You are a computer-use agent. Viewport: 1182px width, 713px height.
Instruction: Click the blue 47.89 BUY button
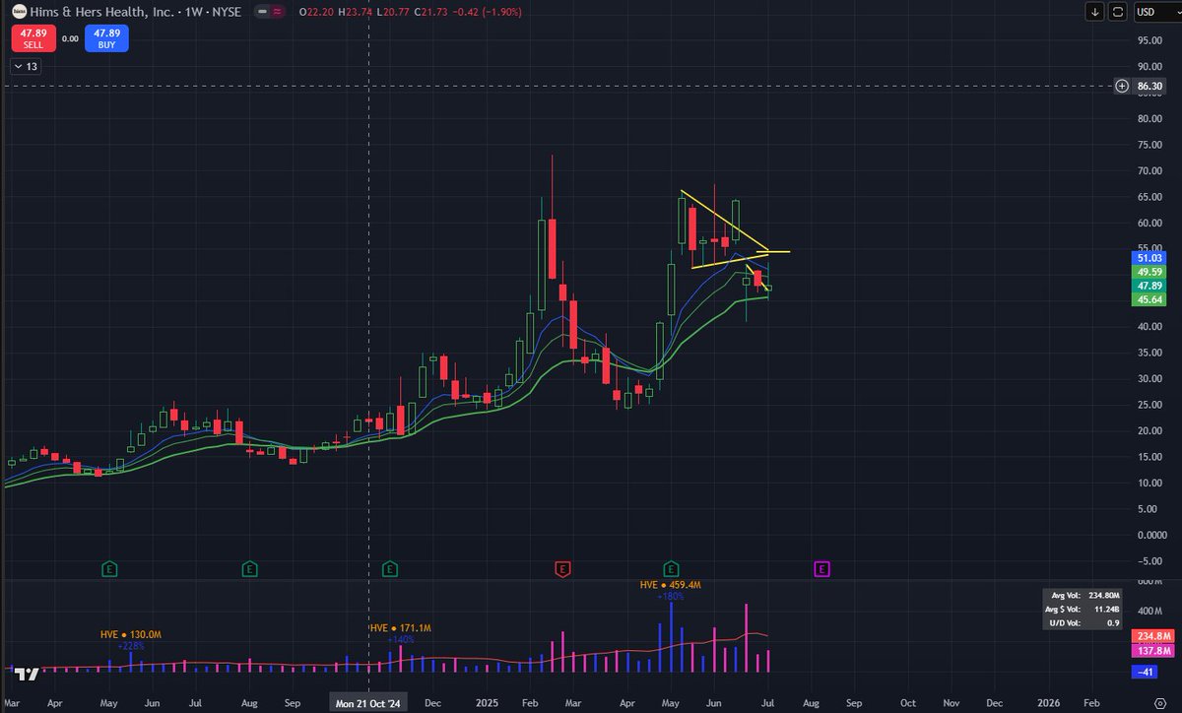(105, 38)
